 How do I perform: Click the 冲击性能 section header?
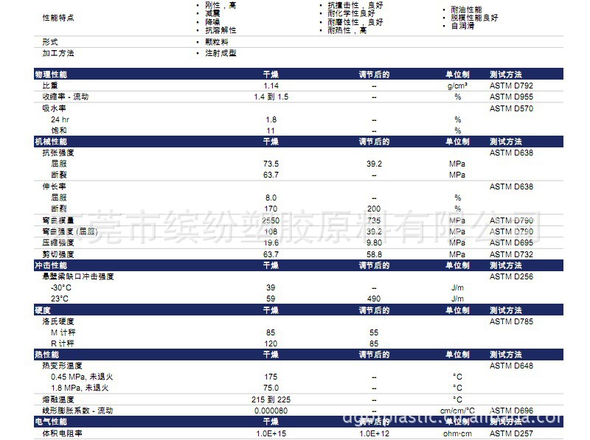pyautogui.click(x=51, y=265)
